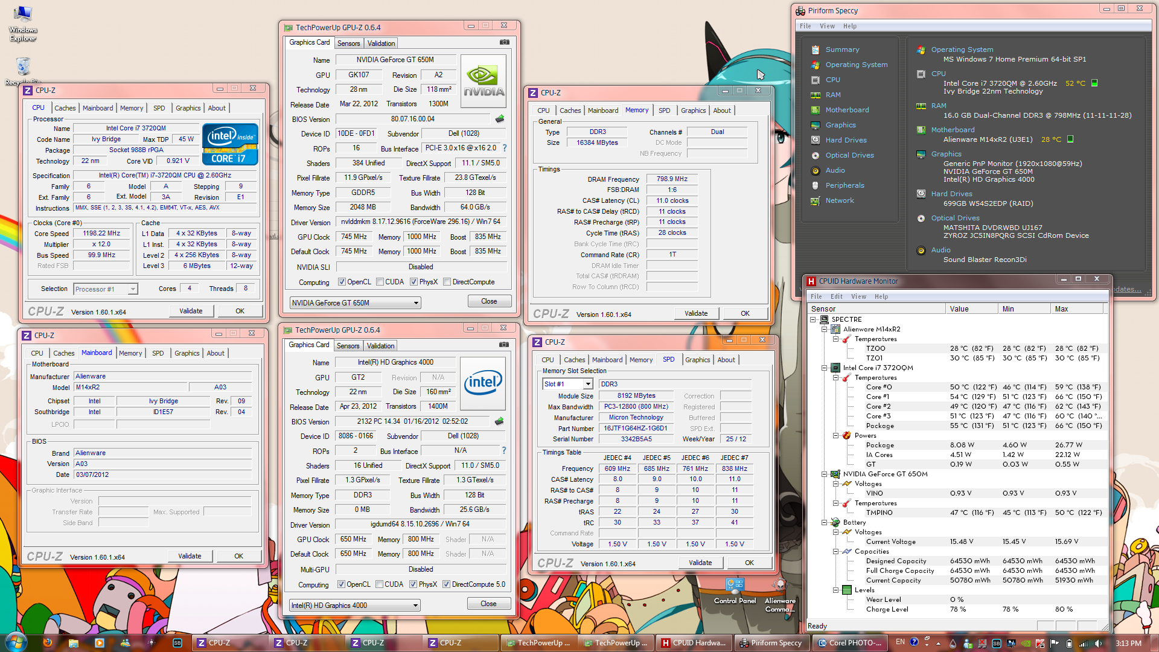Select Graphics section in Speccy sidebar
This screenshot has width=1159, height=652.
(x=840, y=125)
